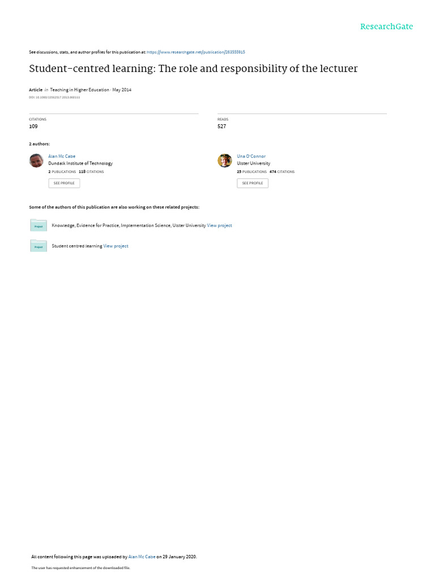This screenshot has height=581, width=435.
Task: Click Alan Mc Cabe's profile photo
Action: (x=36, y=161)
